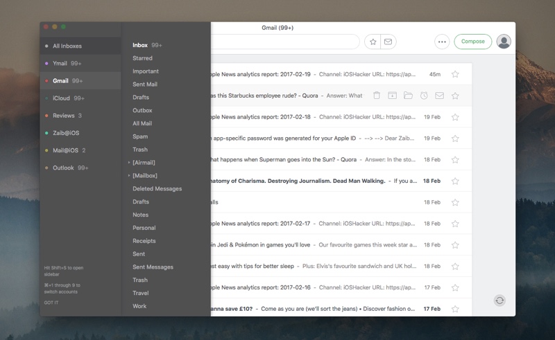Expand the [Mailbox] folder

(129, 176)
